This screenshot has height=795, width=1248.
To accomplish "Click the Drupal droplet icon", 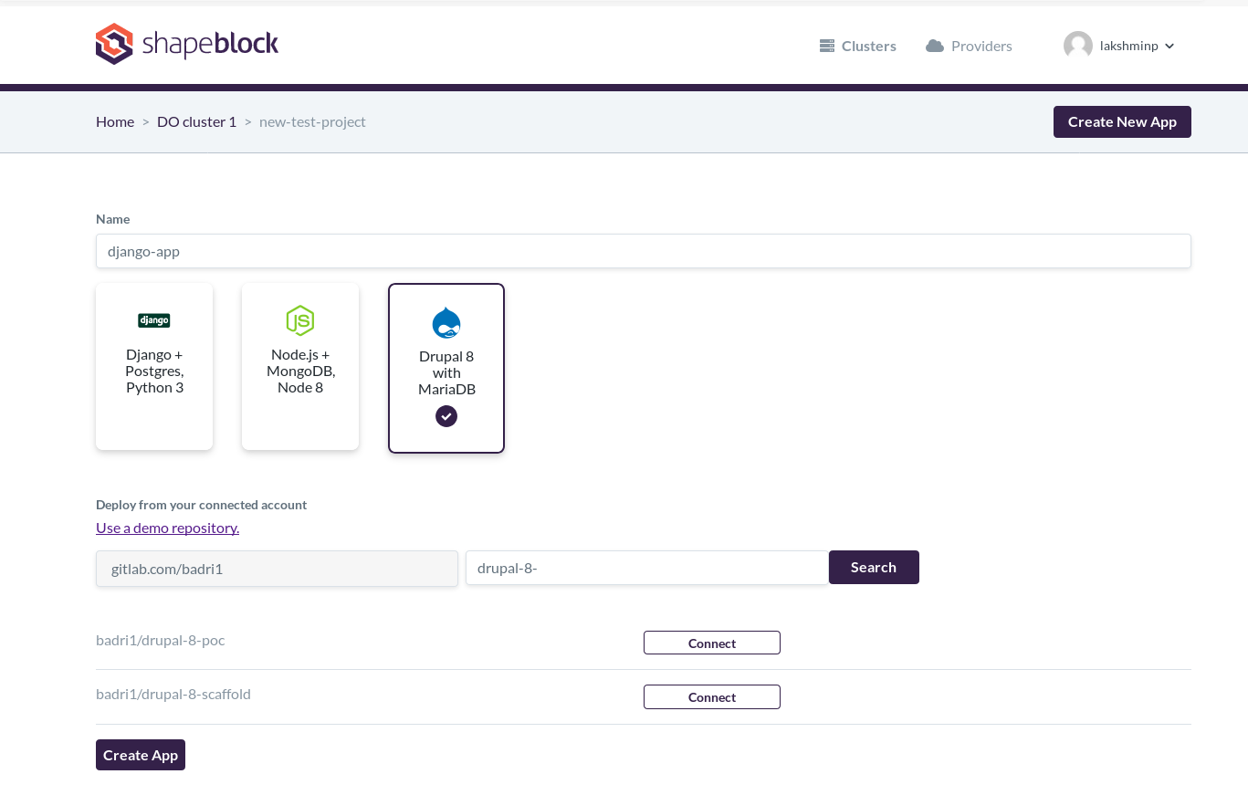I will pyautogui.click(x=446, y=323).
